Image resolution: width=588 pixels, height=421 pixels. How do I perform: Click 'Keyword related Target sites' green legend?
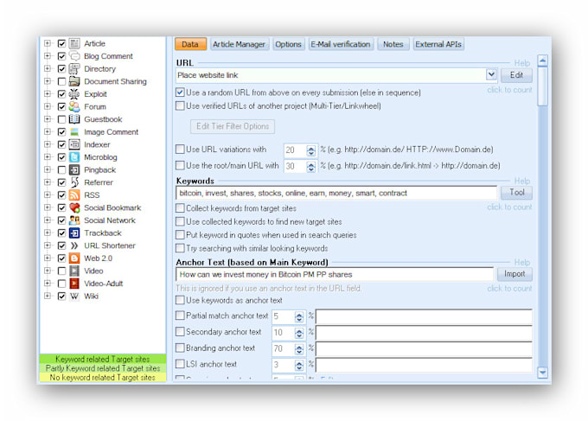pyautogui.click(x=103, y=359)
